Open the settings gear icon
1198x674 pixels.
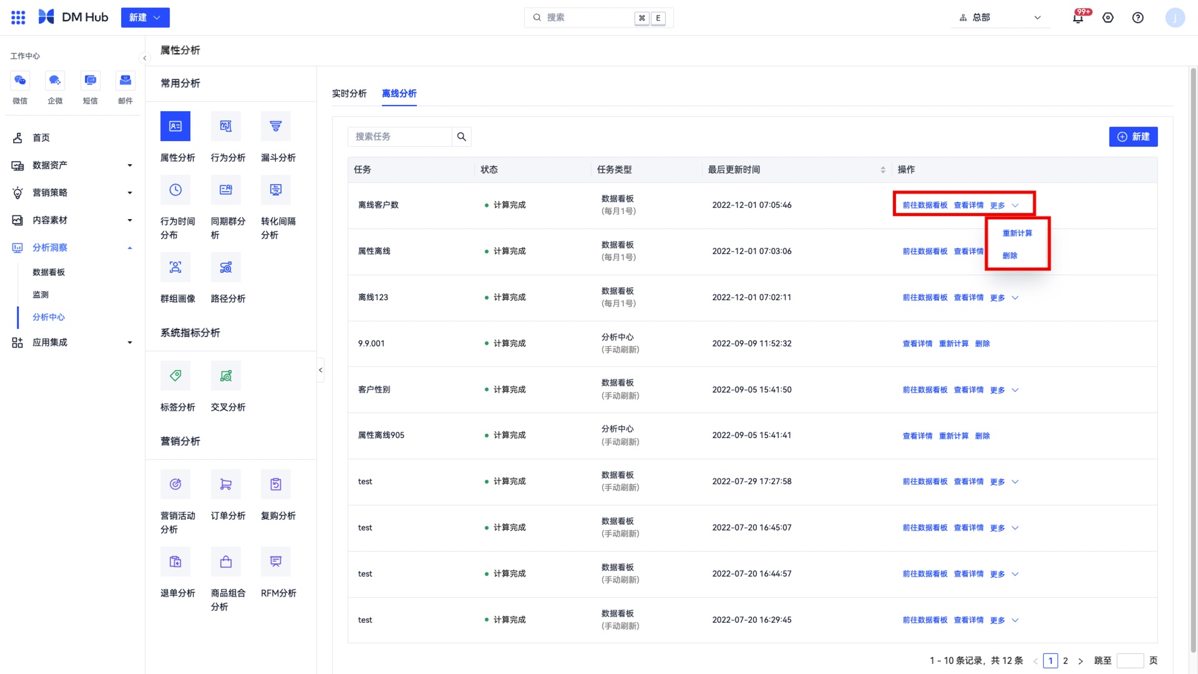pos(1108,17)
